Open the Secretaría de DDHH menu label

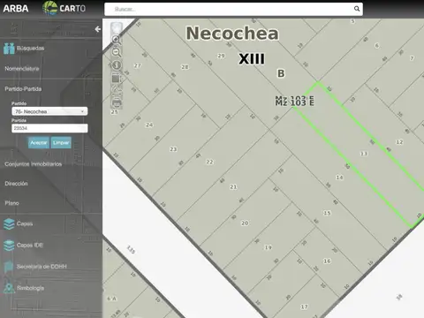tap(42, 267)
